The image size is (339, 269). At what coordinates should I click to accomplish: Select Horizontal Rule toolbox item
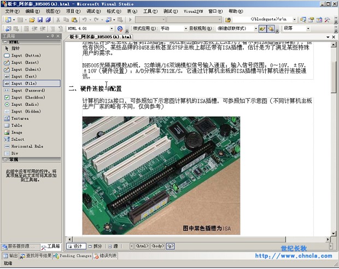tap(32, 146)
